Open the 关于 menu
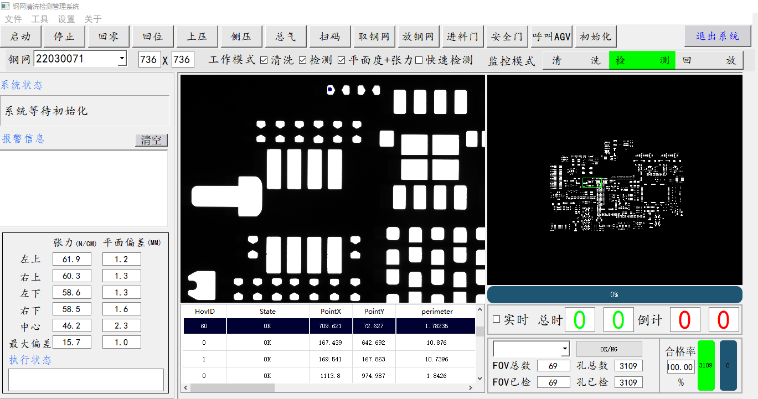 click(93, 19)
